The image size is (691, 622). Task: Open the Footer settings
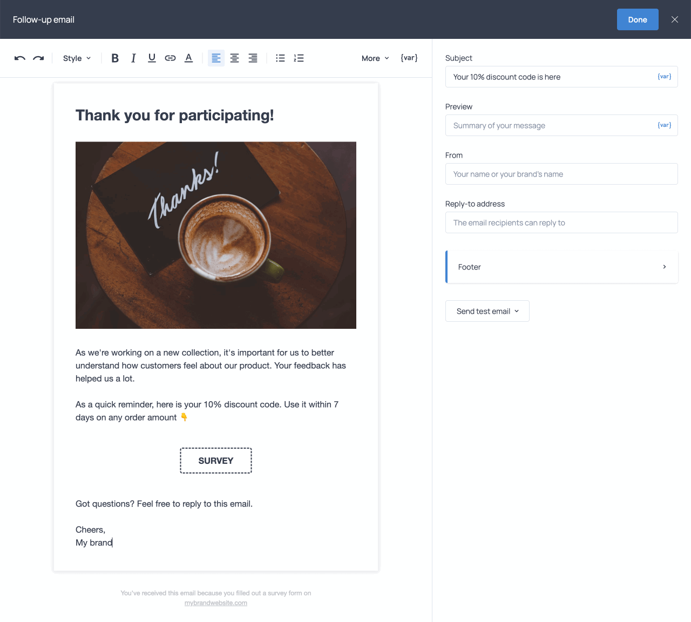[561, 267]
